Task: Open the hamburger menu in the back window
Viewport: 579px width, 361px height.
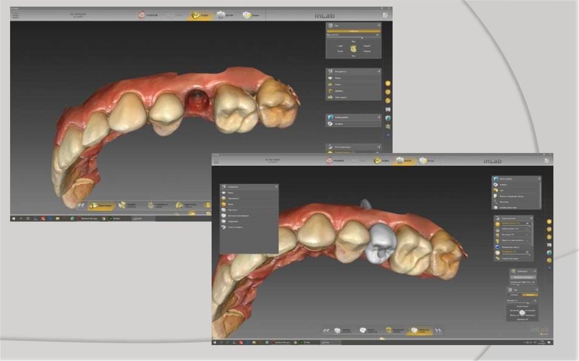Action: point(15,15)
